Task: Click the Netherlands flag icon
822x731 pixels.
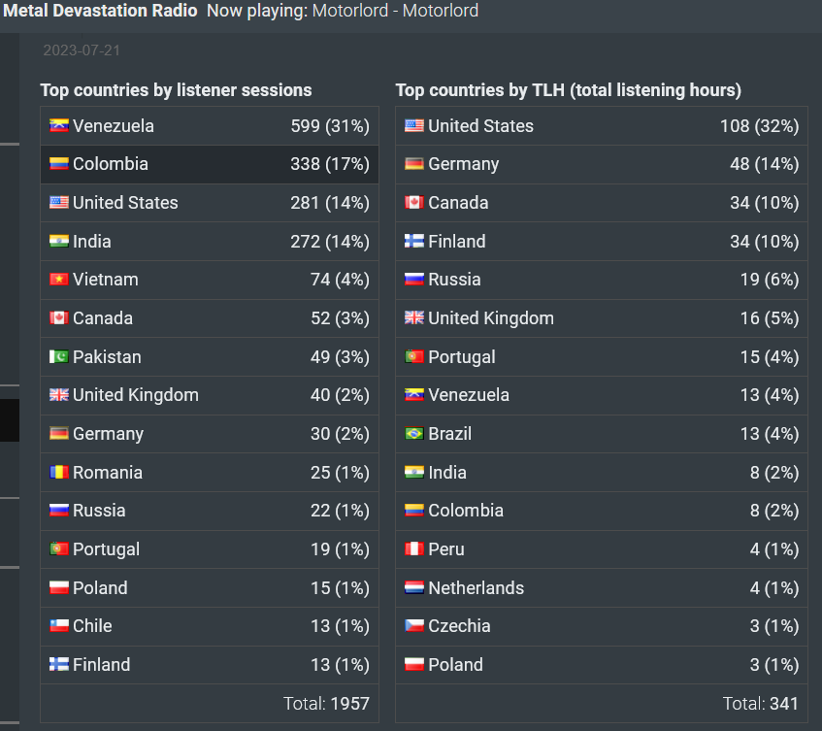Action: (x=414, y=588)
